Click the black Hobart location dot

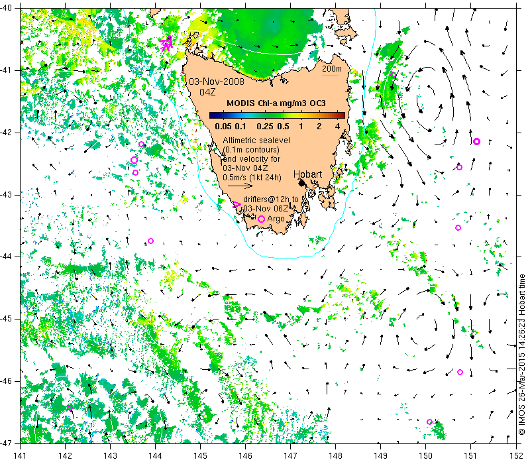[x=302, y=183]
